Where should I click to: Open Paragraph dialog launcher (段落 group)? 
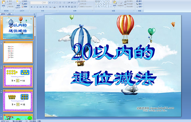point(93,11)
